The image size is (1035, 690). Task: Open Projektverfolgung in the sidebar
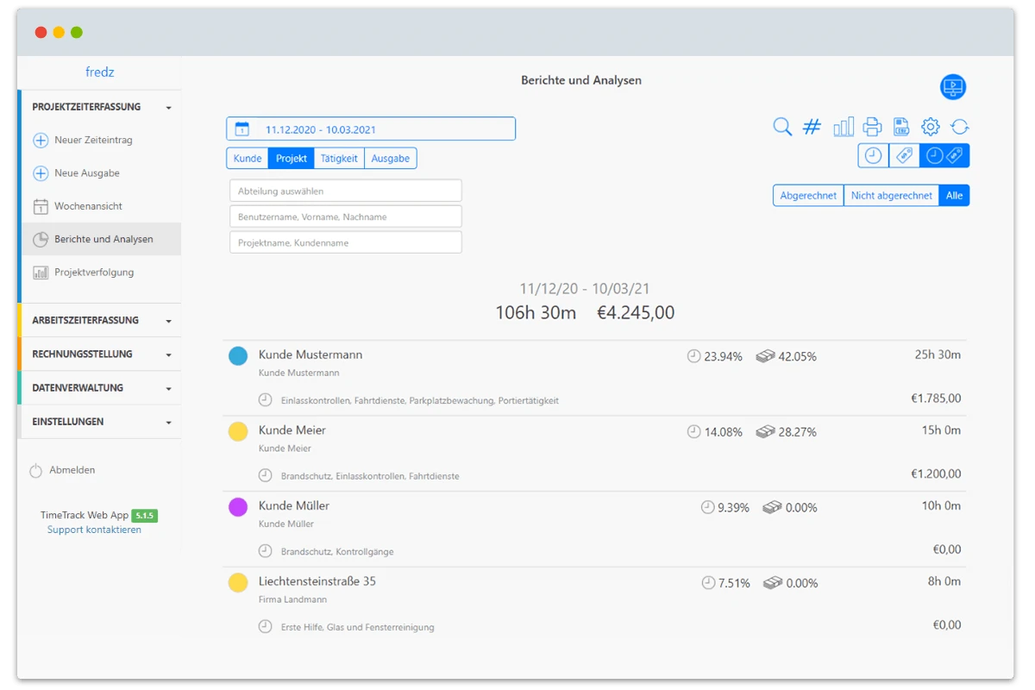click(x=94, y=273)
